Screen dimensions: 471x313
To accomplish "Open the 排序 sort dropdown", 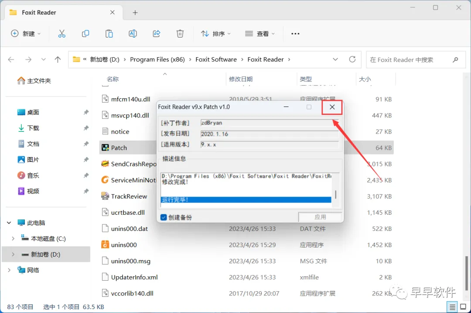I will pyautogui.click(x=216, y=34).
